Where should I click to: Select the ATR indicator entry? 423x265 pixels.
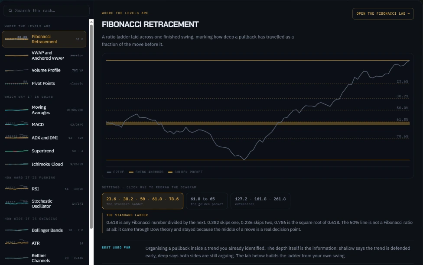pos(44,243)
